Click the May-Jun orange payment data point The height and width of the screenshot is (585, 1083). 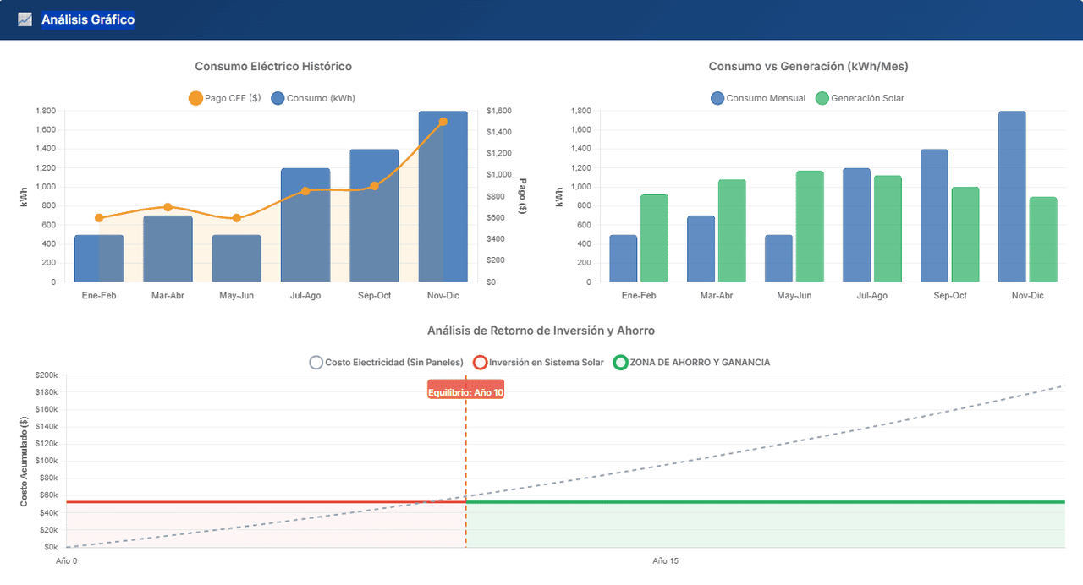coord(237,218)
